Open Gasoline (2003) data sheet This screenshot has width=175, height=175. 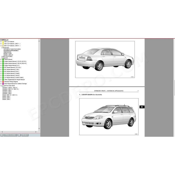click(7, 92)
